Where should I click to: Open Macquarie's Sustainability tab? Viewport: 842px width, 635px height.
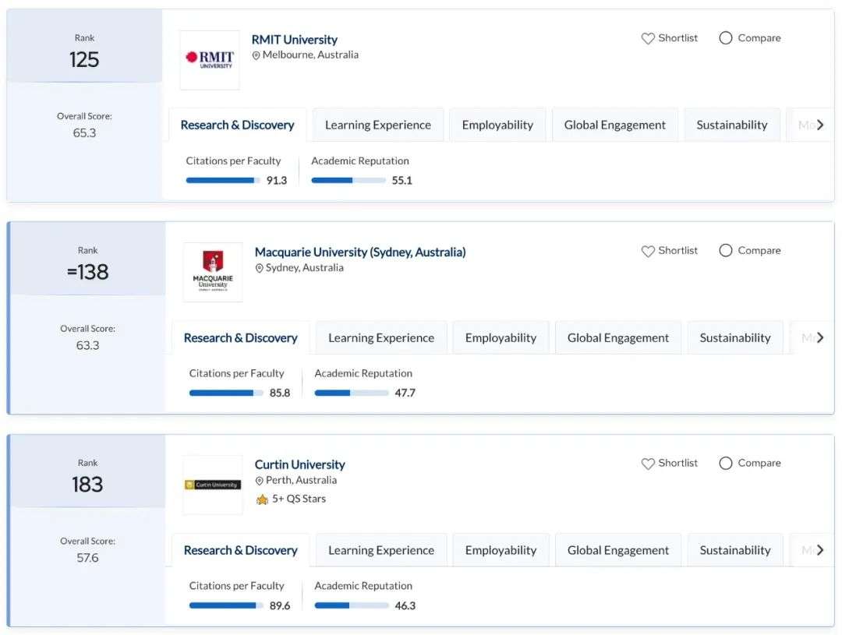[735, 337]
